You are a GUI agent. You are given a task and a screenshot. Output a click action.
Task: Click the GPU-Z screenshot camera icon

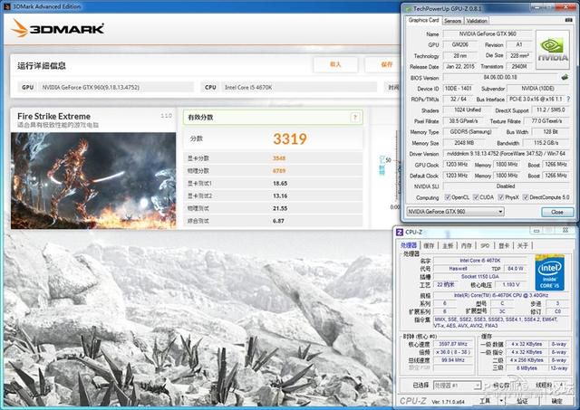tap(569, 20)
